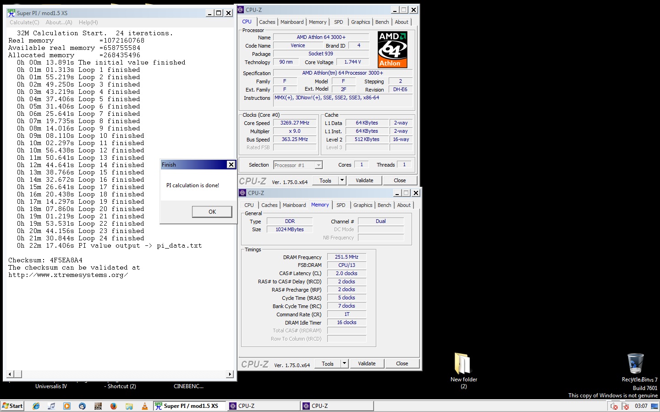
Task: Switch to Mainboard tab in the CPU-Z window with the CPU tab open
Action: (292, 22)
